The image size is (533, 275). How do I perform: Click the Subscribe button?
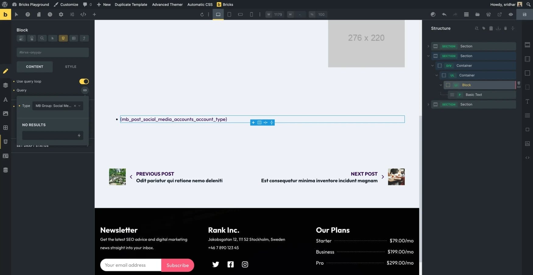[178, 265]
